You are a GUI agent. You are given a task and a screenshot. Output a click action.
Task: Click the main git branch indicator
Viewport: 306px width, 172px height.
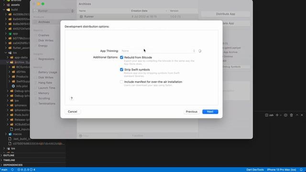pyautogui.click(x=4, y=170)
